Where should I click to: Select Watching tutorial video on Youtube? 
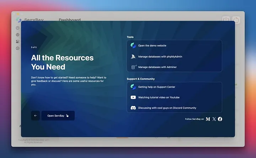click(159, 97)
